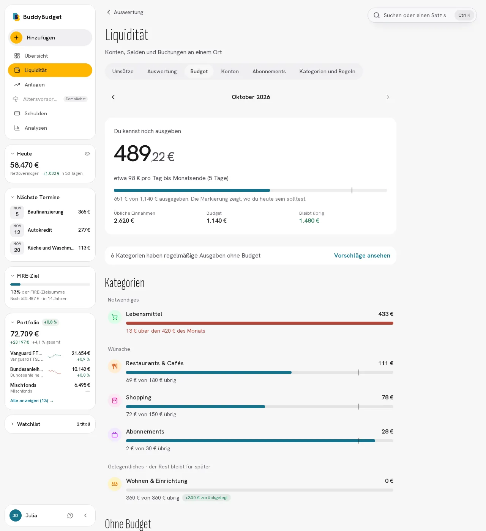The height and width of the screenshot is (531, 486).
Task: Click the yellow plus Hinzufügen icon
Action: point(16,38)
